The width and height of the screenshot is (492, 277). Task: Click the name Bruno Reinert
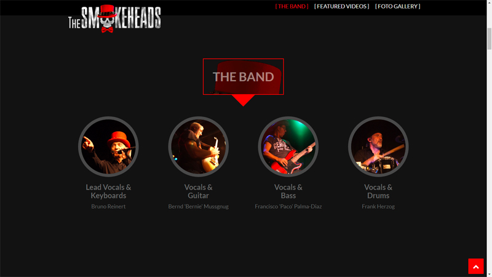point(108,206)
